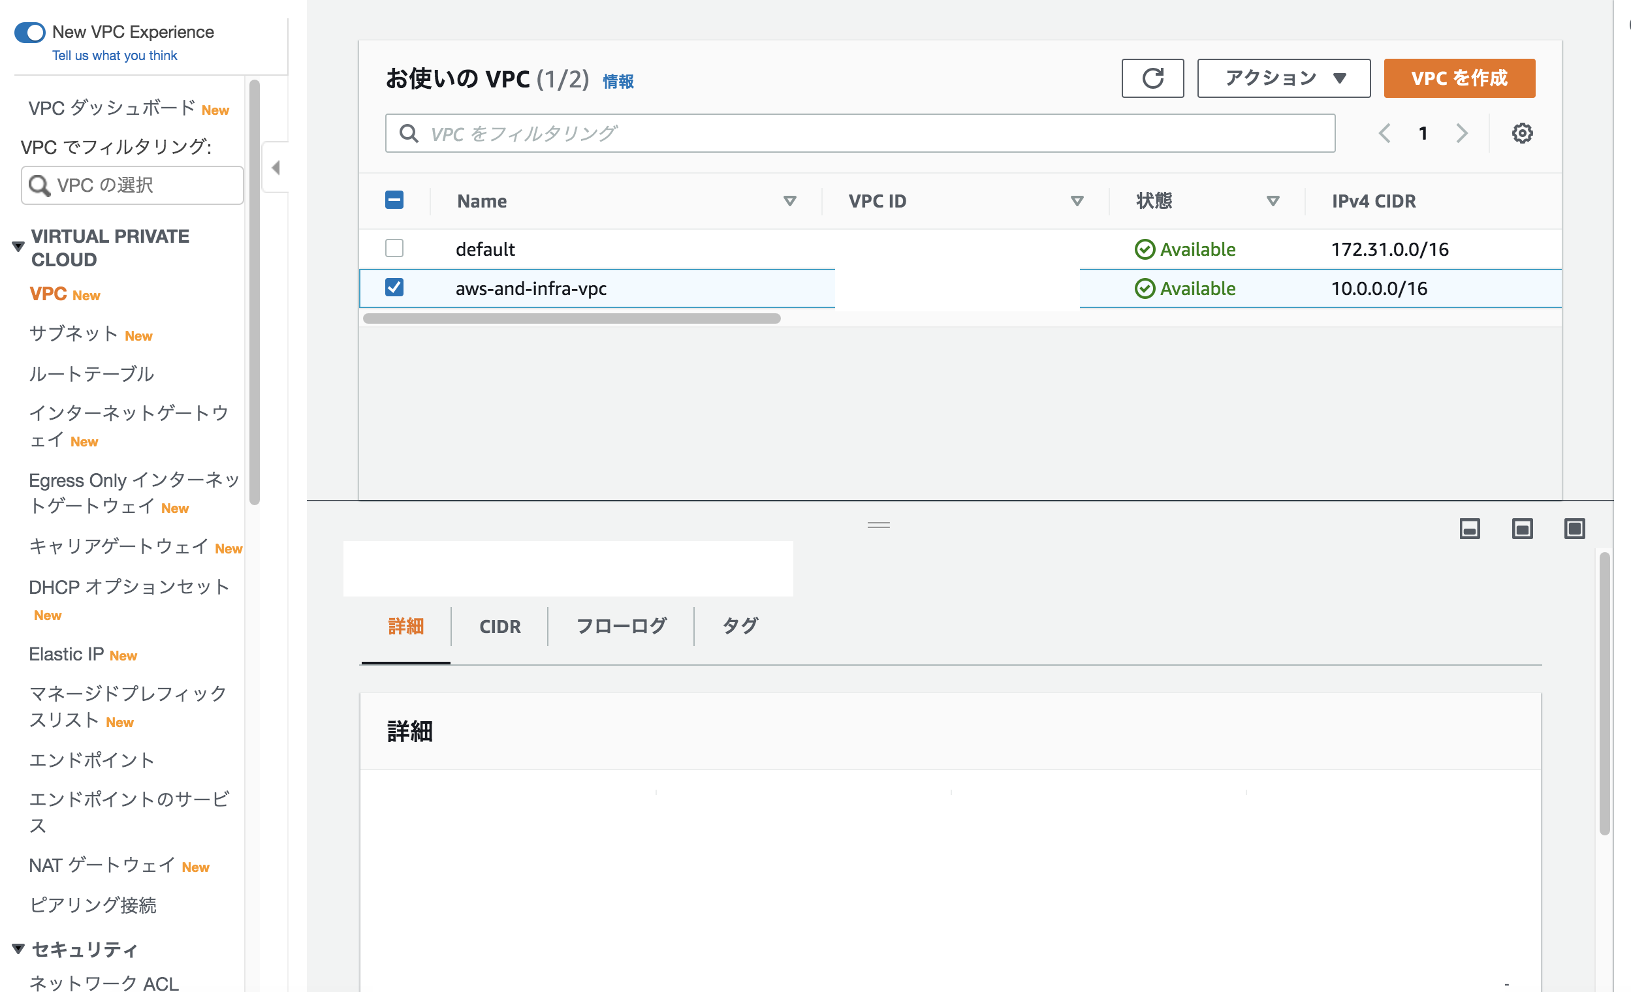Screen dimensions: 1631x992
Task: Uncheck the aws-and-infra-vpc row checkbox
Action: pos(394,288)
